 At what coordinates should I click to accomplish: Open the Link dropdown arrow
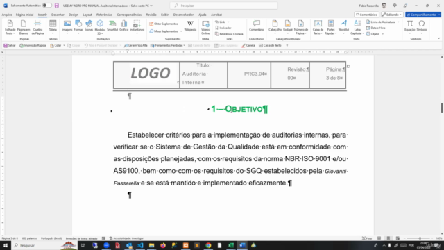pos(228,22)
